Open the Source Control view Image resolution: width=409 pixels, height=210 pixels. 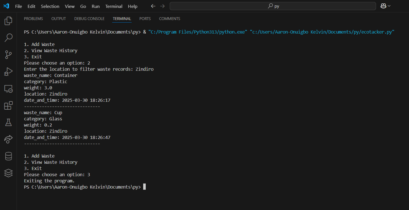click(8, 55)
